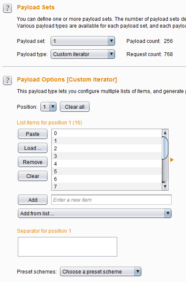This screenshot has height=282, width=186.
Task: Click the Paste button
Action: click(x=33, y=134)
